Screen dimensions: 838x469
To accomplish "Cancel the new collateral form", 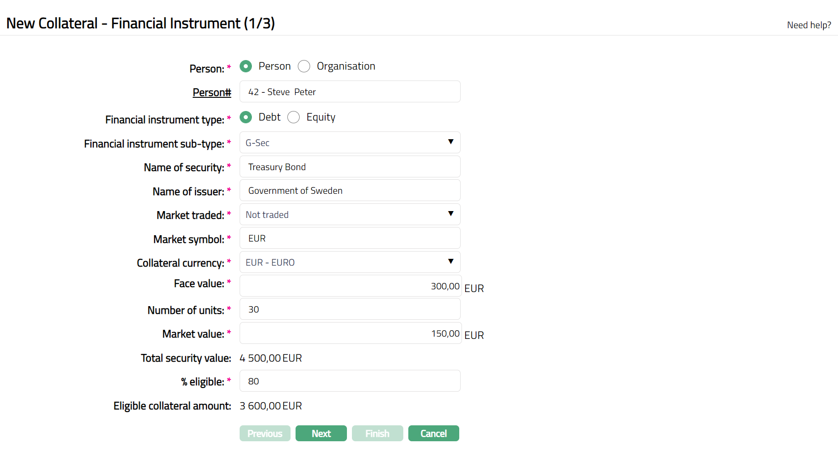I will (x=433, y=434).
